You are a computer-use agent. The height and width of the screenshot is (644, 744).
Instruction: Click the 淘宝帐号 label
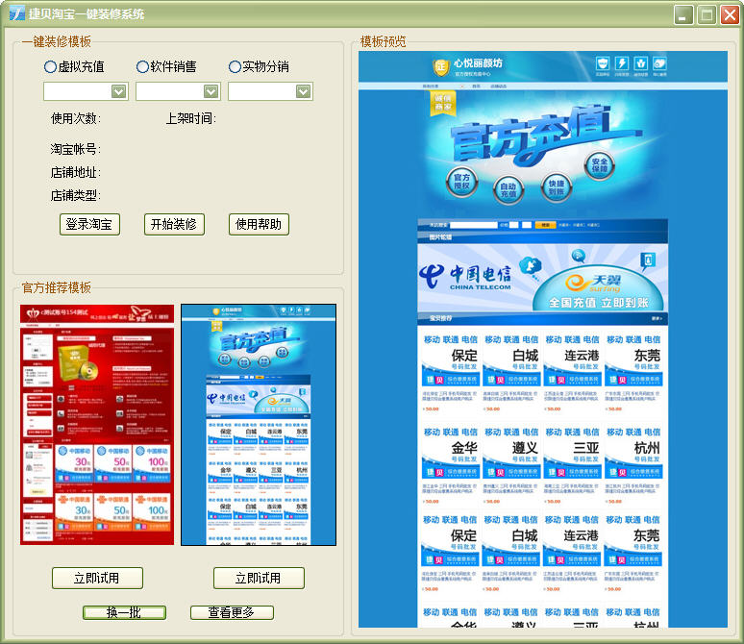click(76, 149)
